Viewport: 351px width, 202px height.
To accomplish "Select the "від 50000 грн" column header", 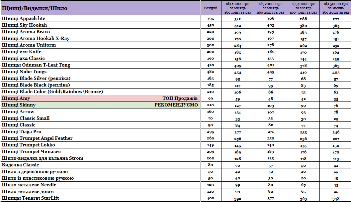I will [336, 8].
